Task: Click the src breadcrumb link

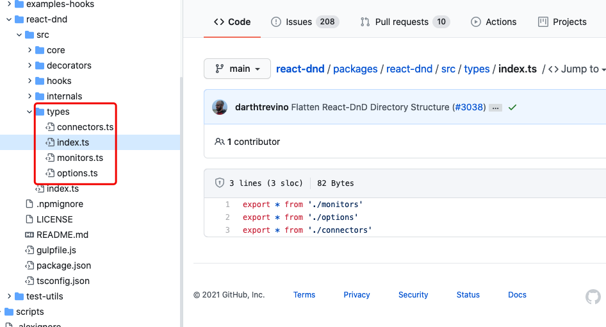Action: 448,69
